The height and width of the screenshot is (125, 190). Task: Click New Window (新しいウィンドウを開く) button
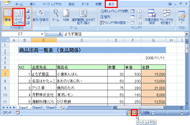[114, 11]
